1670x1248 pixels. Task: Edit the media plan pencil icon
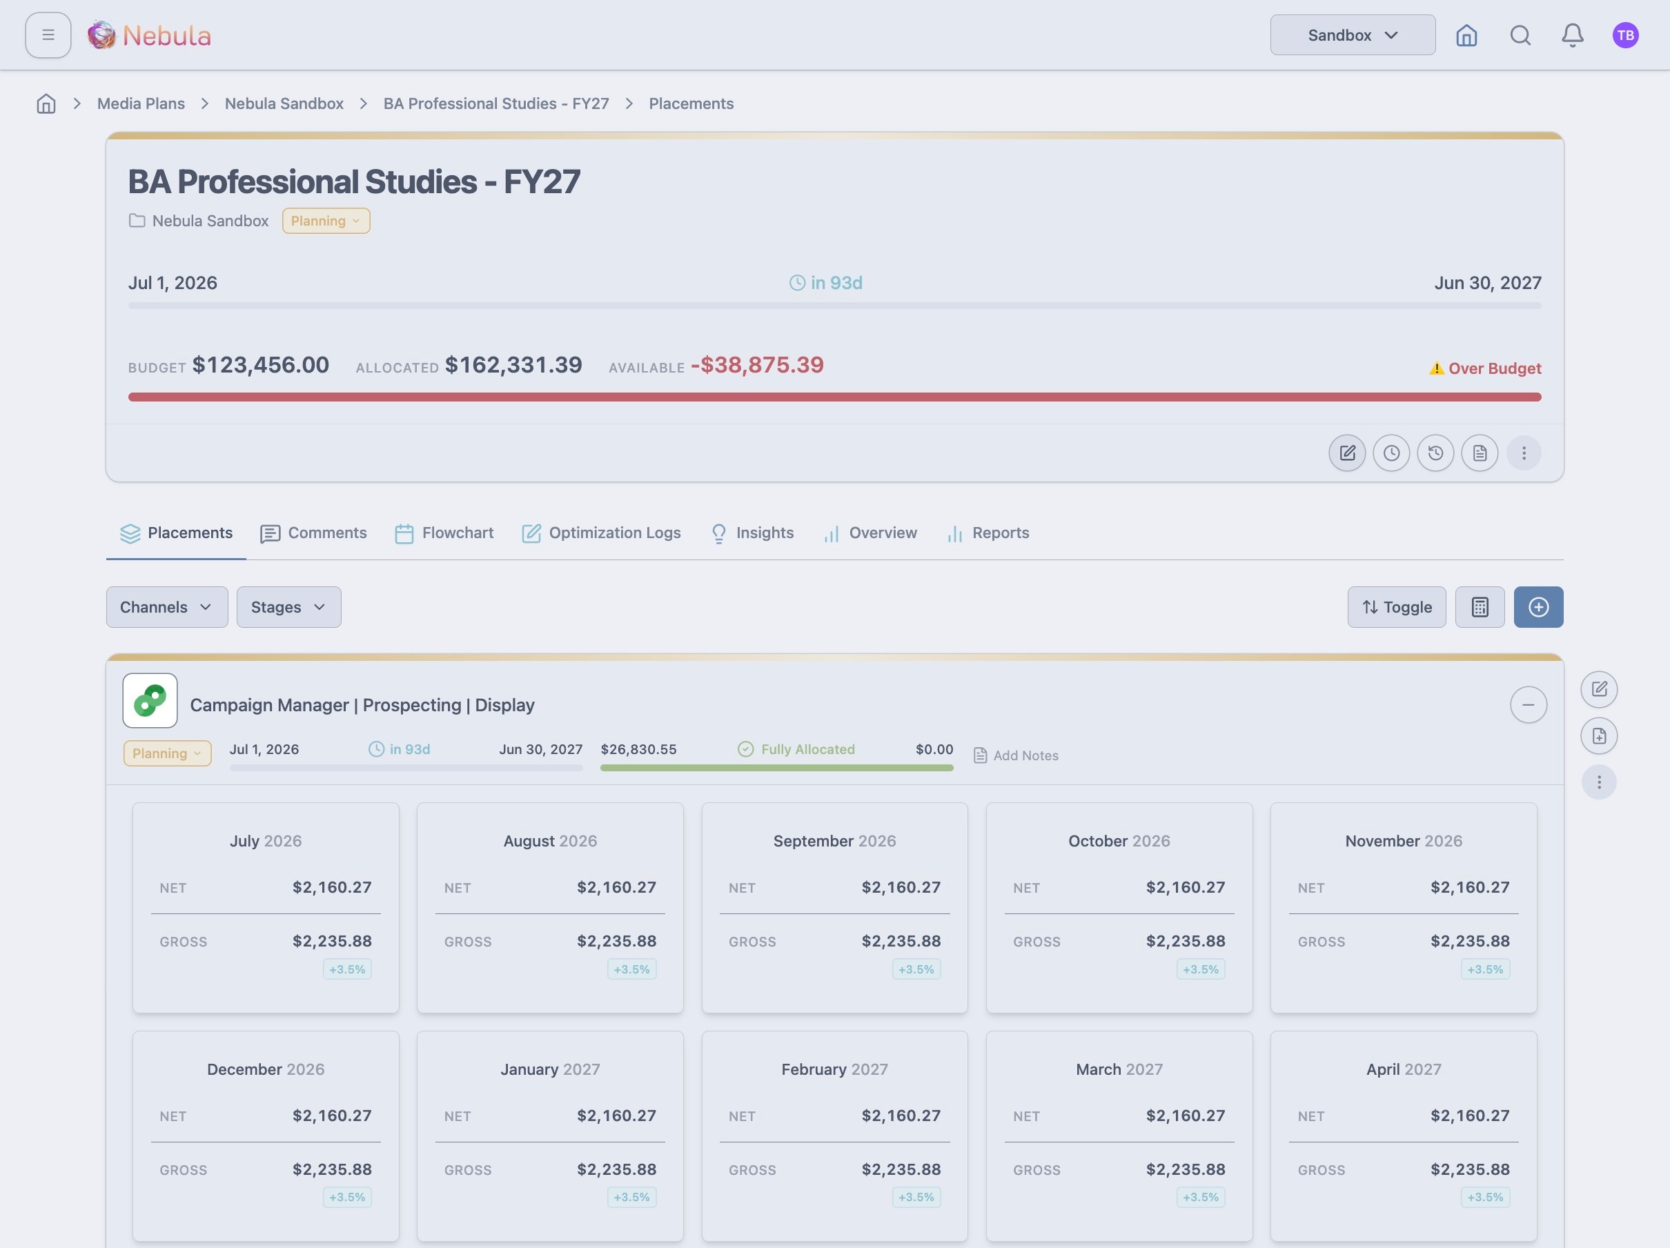click(1347, 453)
